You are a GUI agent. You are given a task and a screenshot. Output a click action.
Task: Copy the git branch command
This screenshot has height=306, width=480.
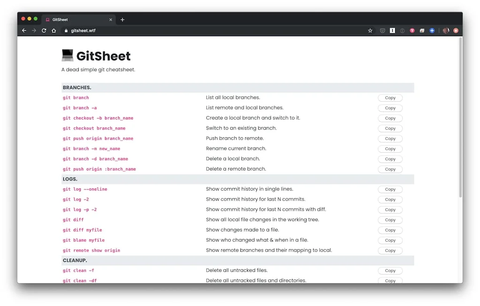point(390,97)
